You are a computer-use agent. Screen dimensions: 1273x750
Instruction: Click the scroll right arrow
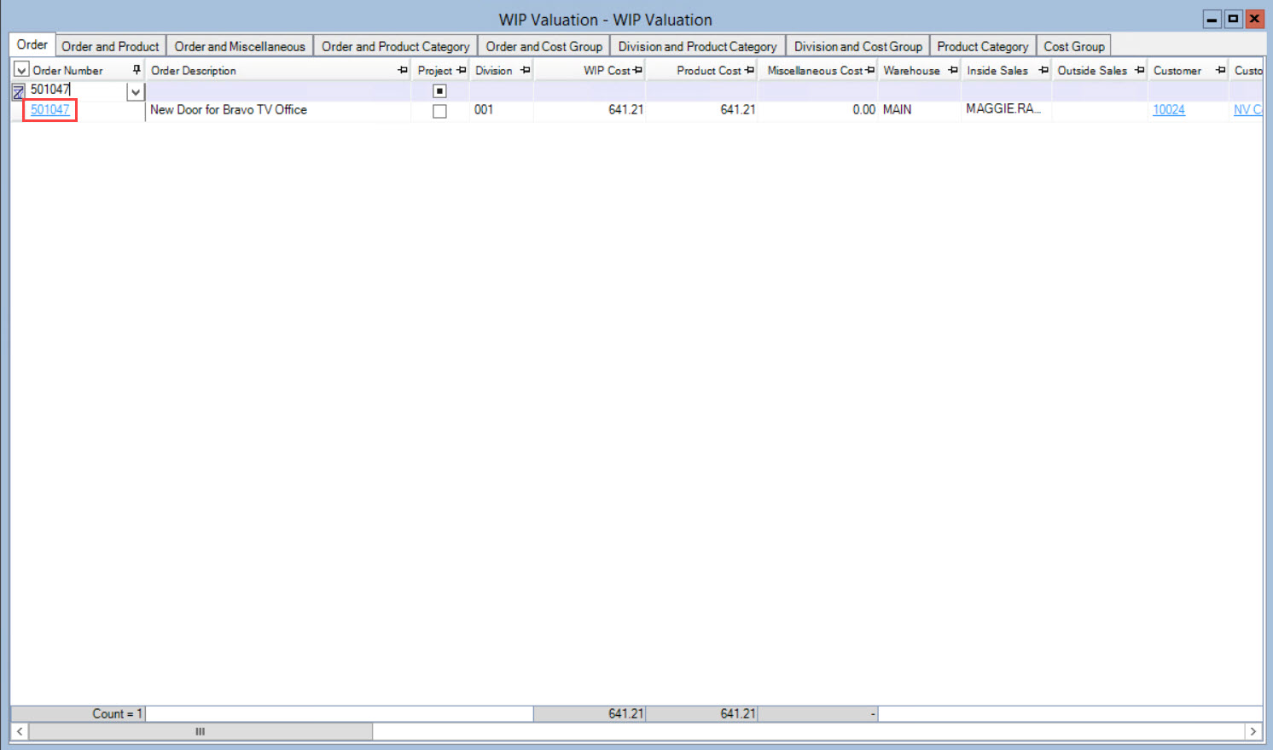[x=1253, y=731]
